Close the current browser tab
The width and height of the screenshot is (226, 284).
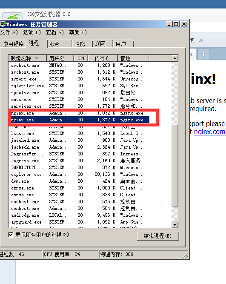(191, 55)
